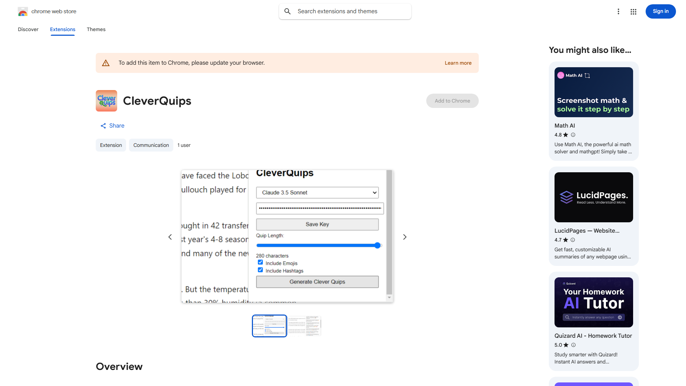
Task: Switch to the Discover tab
Action: 28,29
